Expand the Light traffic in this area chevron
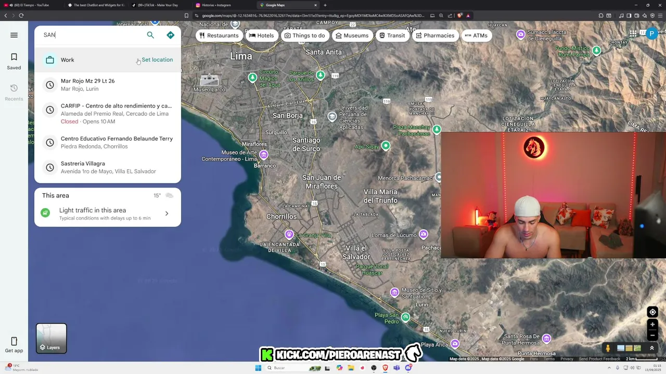The image size is (666, 374). tap(166, 213)
